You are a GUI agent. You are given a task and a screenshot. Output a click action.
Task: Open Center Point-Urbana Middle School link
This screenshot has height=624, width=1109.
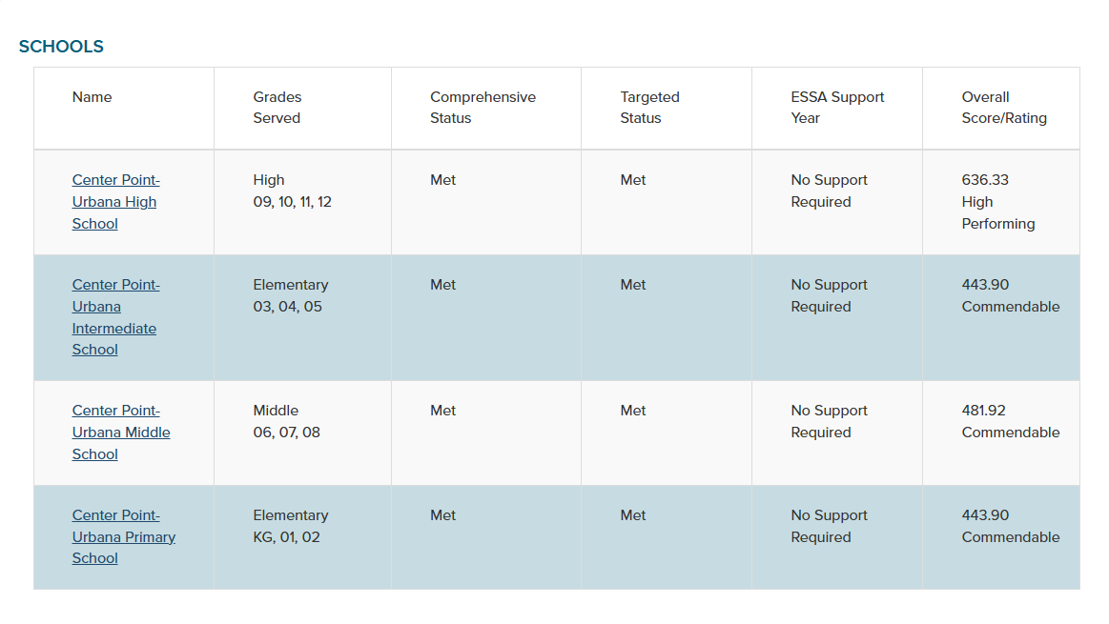point(121,433)
